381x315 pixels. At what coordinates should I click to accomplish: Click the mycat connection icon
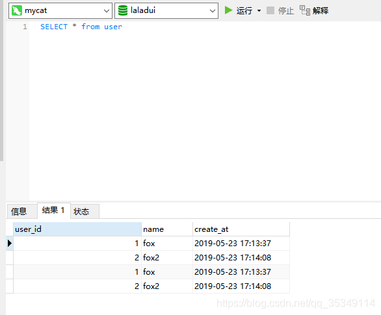[17, 10]
